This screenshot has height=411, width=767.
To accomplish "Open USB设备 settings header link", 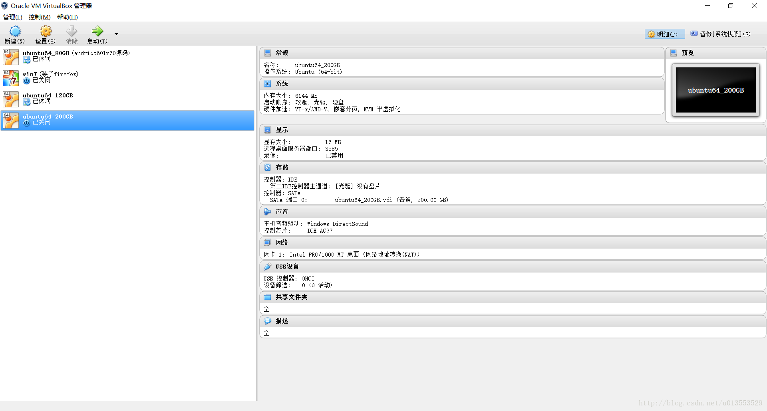I will (287, 267).
